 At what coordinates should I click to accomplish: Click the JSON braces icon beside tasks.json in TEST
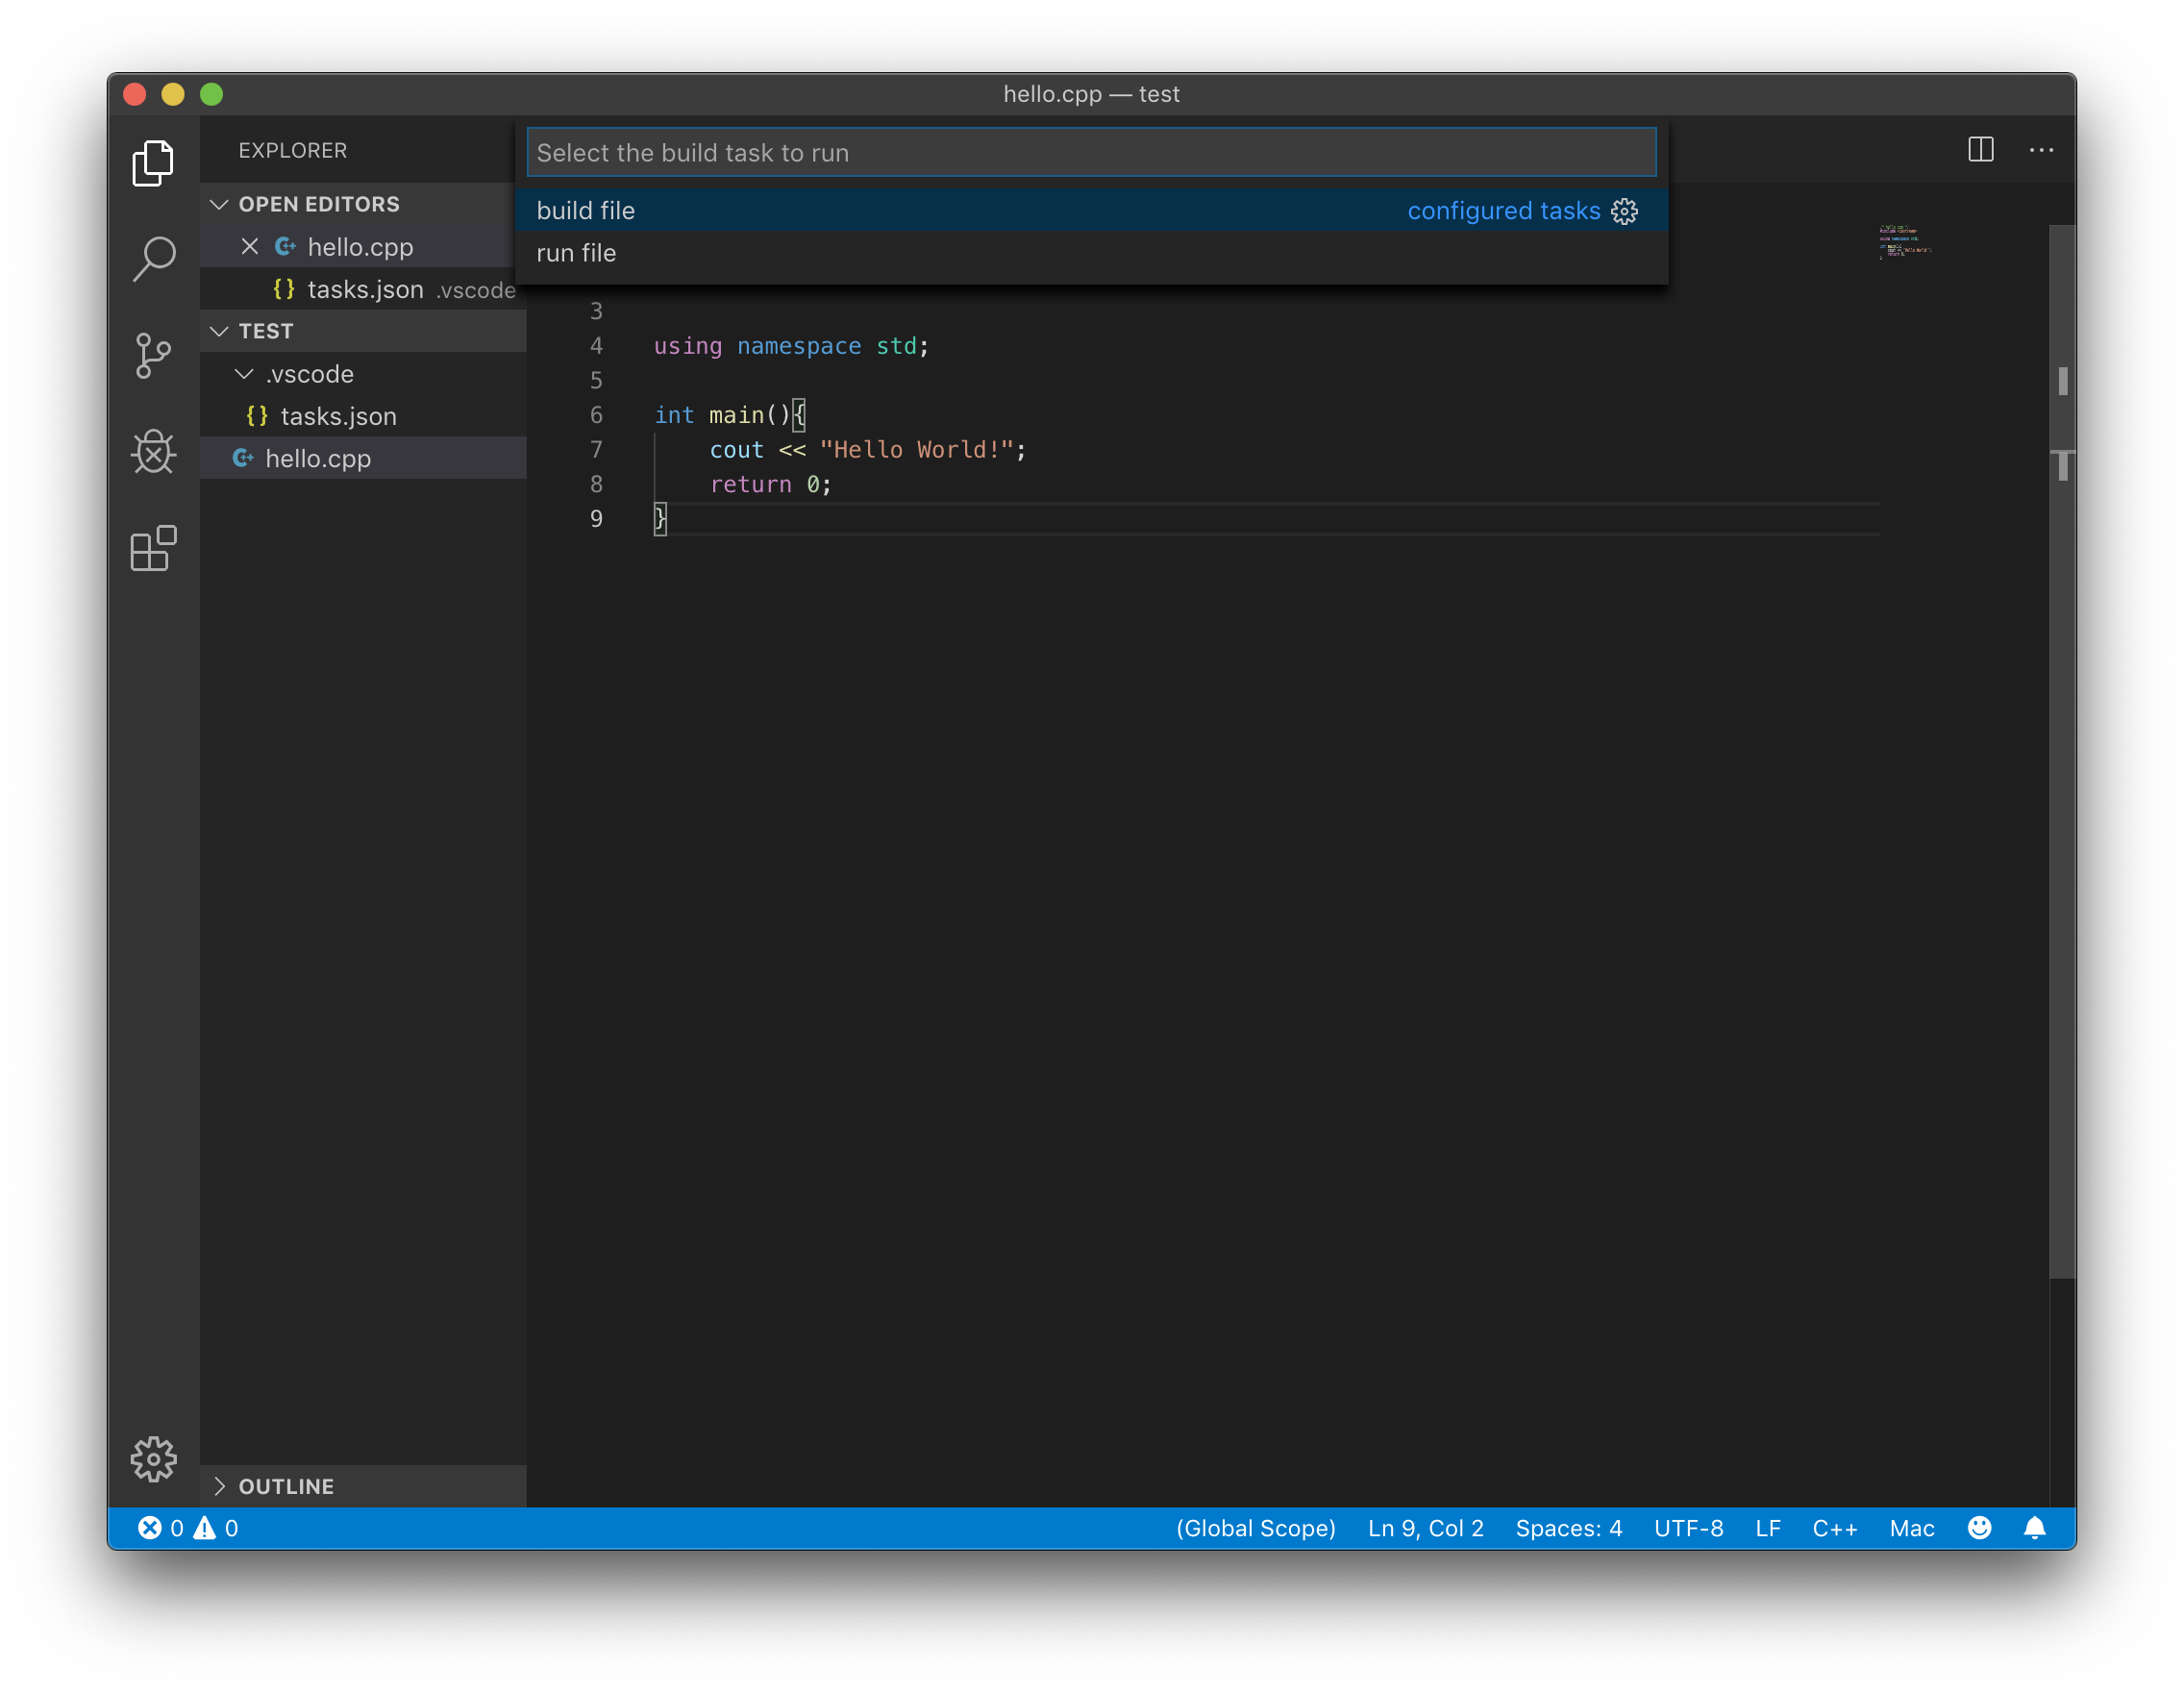257,415
